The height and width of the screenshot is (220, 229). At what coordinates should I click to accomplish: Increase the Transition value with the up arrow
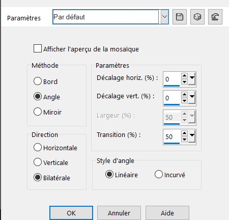[184, 133]
